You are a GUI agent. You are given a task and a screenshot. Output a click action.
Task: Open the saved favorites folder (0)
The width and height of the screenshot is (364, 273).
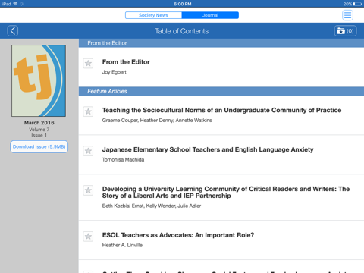coord(345,31)
